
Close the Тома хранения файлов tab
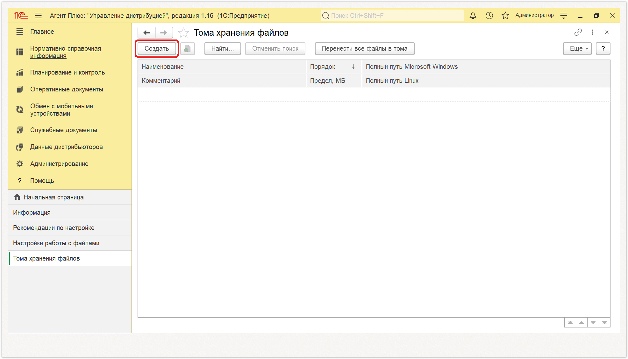point(607,32)
